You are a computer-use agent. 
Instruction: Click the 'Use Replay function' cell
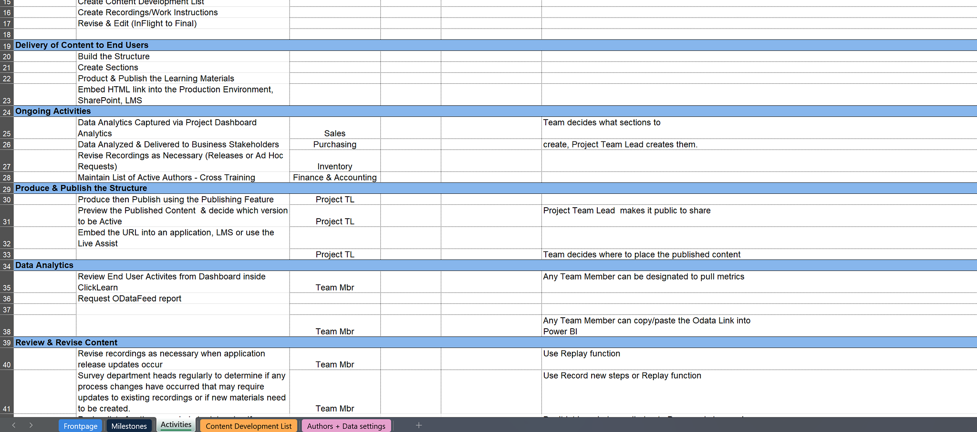(582, 353)
